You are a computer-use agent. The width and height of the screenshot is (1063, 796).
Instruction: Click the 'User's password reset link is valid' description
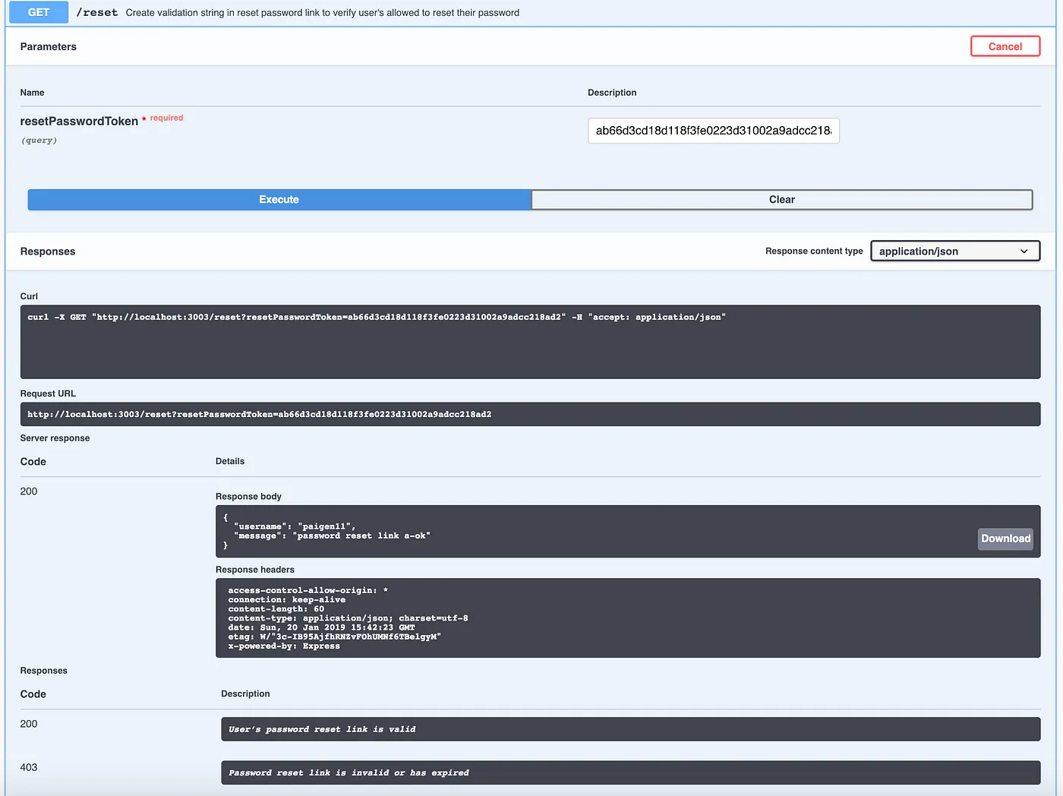point(322,729)
